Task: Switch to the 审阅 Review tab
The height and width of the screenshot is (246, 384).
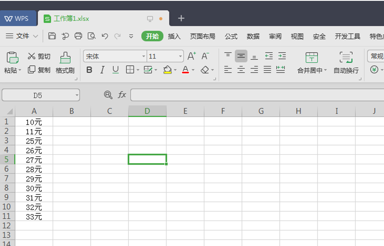Action: [275, 36]
